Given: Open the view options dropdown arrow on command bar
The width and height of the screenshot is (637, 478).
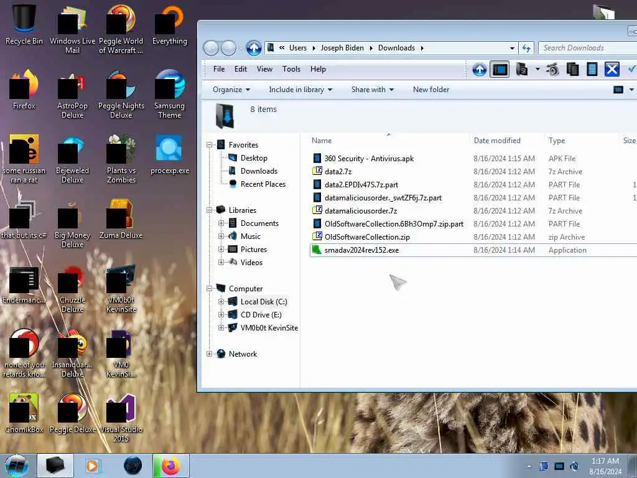Looking at the screenshot, I should [631, 90].
